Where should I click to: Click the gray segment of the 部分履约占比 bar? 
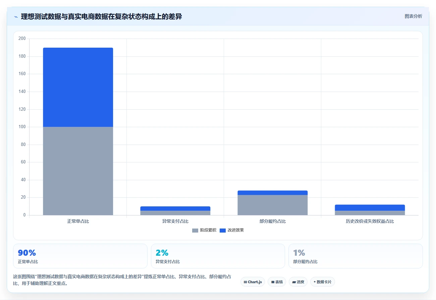(273, 205)
